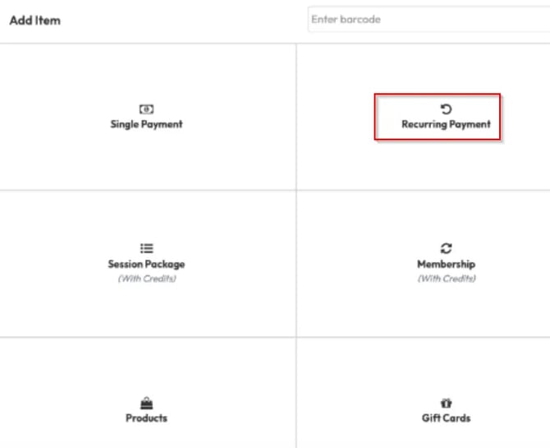Choose the Recurring Payment label

[x=446, y=125]
